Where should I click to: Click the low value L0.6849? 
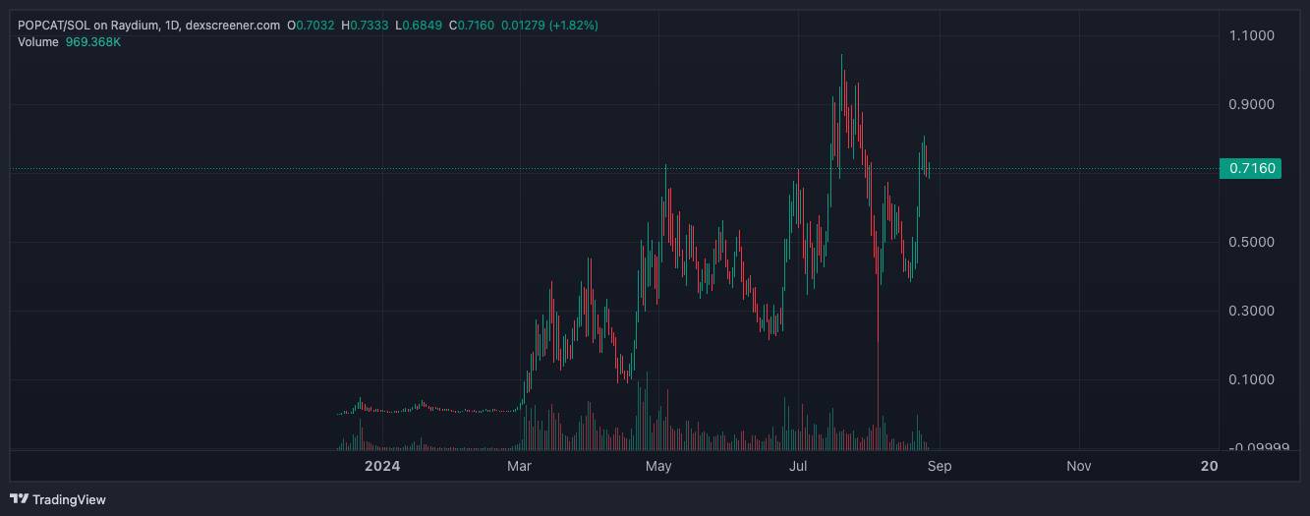(x=419, y=26)
